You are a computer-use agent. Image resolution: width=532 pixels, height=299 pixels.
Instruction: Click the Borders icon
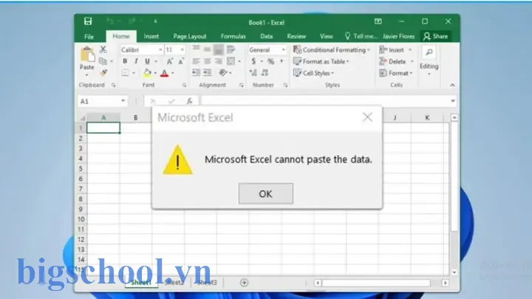pyautogui.click(x=125, y=73)
